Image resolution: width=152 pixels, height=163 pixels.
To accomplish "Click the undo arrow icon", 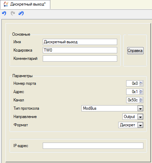I will point(4,13).
